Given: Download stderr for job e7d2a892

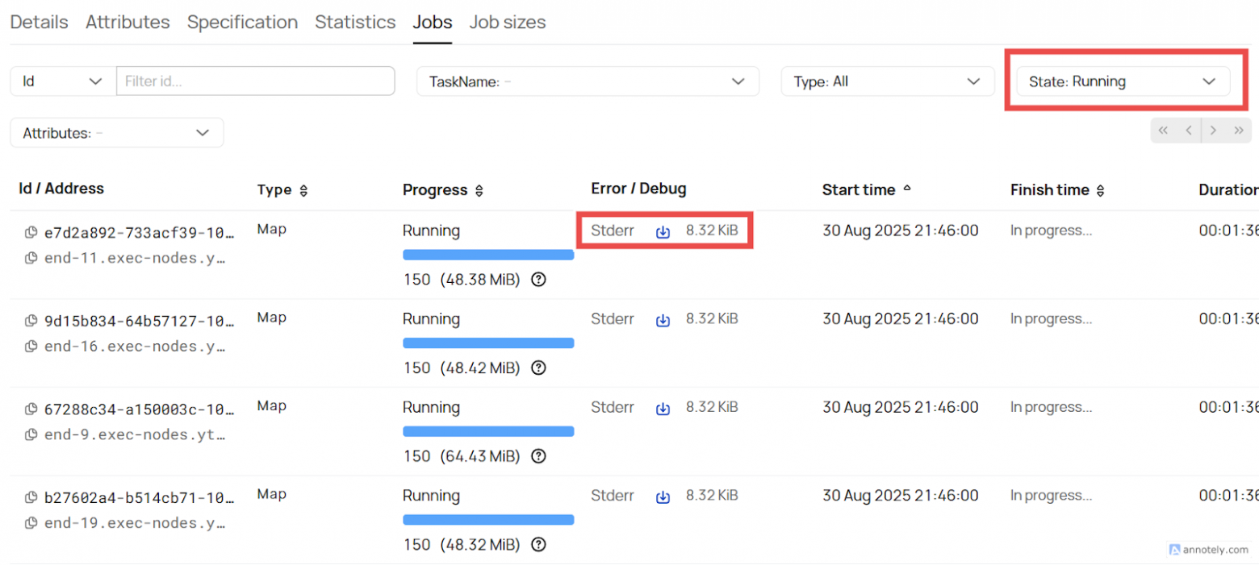Looking at the screenshot, I should (663, 231).
